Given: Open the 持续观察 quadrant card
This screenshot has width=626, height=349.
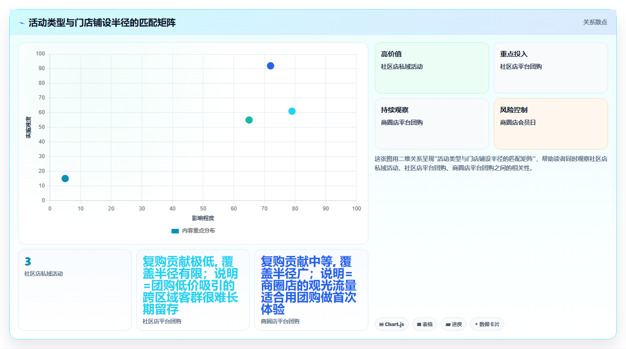Looking at the screenshot, I should pos(432,124).
